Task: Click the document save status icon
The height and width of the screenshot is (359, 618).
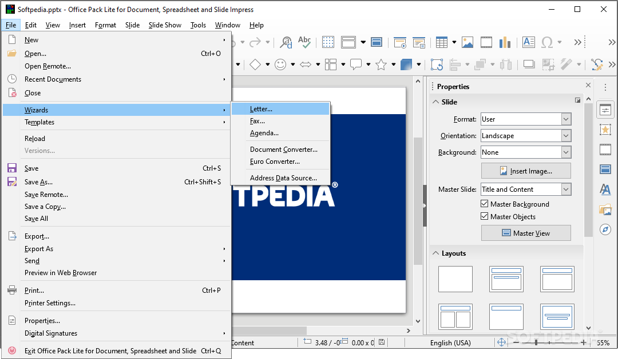Action: [382, 342]
